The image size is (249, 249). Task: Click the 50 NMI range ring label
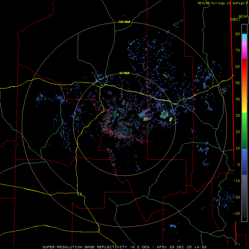point(124,73)
